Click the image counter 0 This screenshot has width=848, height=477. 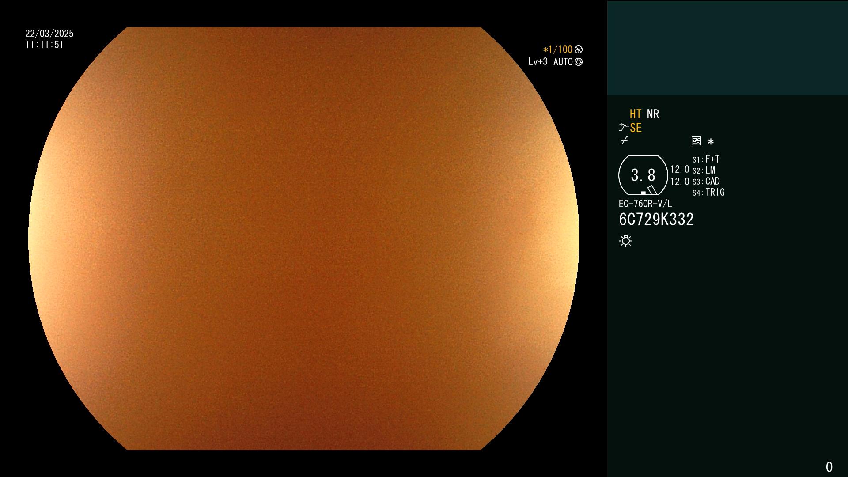829,467
